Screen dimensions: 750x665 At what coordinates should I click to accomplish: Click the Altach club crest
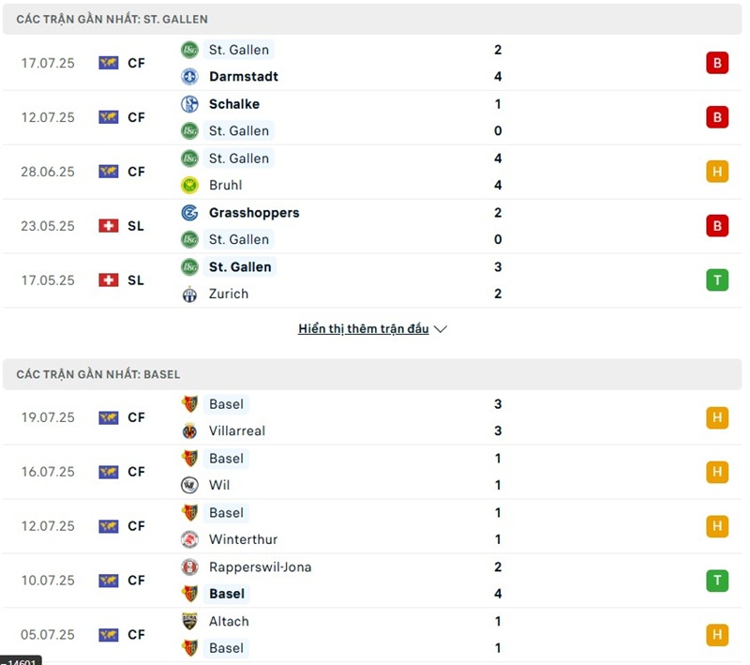(190, 621)
